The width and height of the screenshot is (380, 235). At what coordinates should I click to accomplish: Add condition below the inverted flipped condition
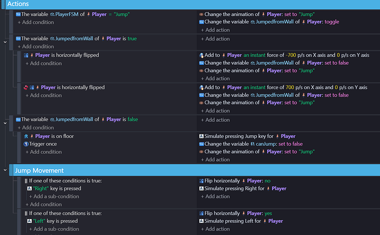click(44, 96)
